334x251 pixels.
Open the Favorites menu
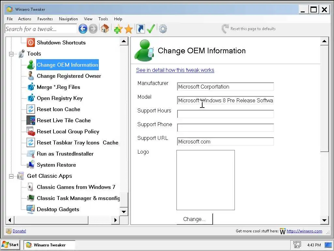point(45,19)
